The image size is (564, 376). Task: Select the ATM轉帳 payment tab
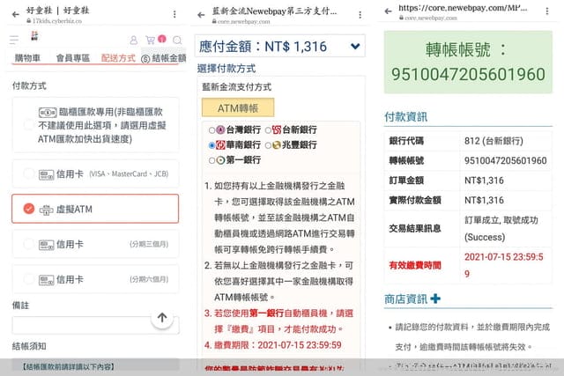(238, 107)
